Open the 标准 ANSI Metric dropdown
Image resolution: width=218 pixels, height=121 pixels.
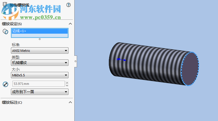pos(40,51)
